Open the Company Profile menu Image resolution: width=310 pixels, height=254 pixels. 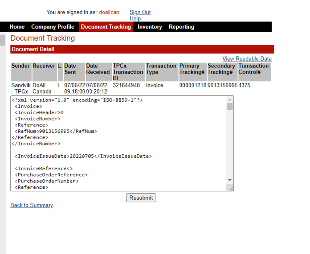coord(53,27)
